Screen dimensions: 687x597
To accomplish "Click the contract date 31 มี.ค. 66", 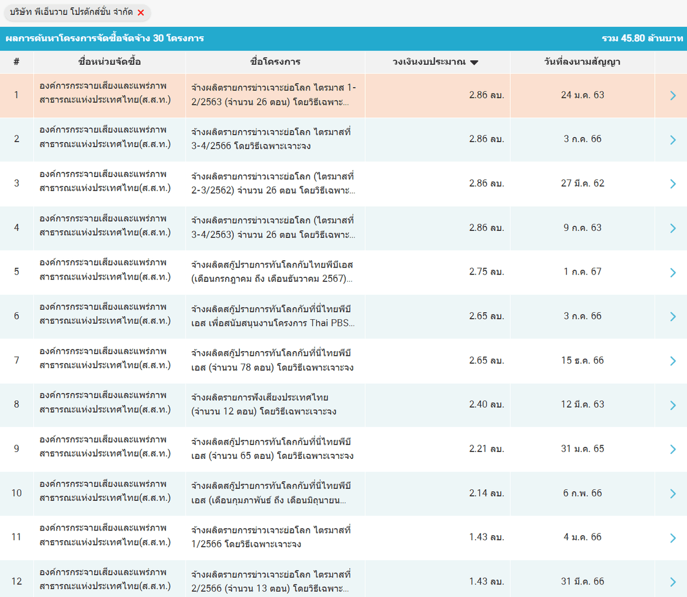I will click(x=583, y=582).
